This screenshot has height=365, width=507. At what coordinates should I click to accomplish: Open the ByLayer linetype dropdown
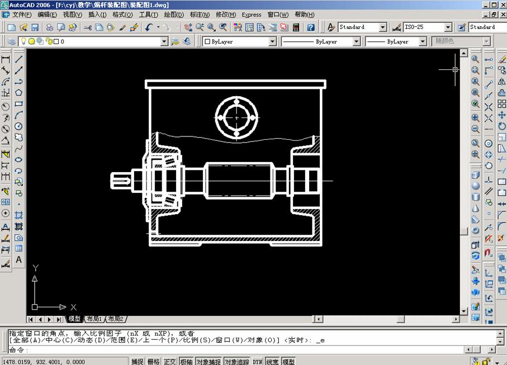(x=355, y=41)
